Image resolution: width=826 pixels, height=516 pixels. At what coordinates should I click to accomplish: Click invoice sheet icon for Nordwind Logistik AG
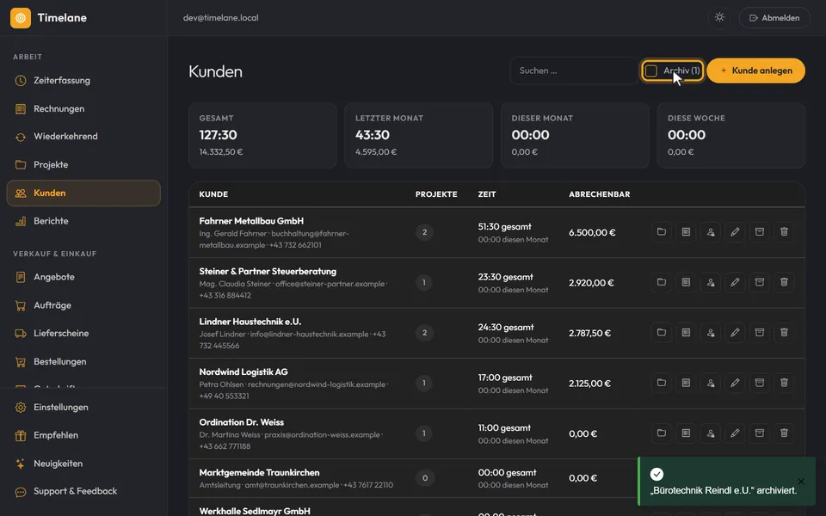pos(686,383)
